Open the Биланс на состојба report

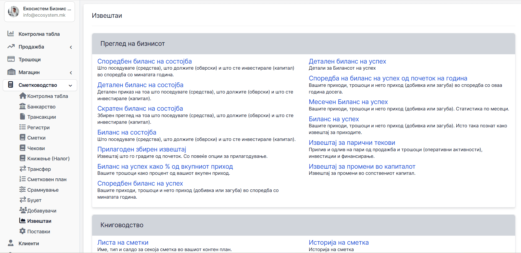pyautogui.click(x=127, y=132)
